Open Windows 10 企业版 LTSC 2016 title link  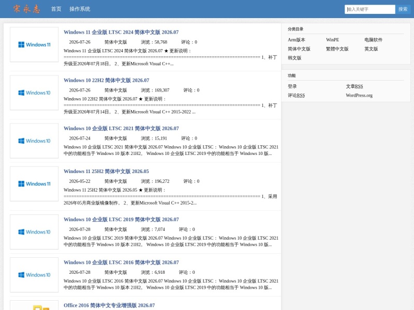coord(121,262)
